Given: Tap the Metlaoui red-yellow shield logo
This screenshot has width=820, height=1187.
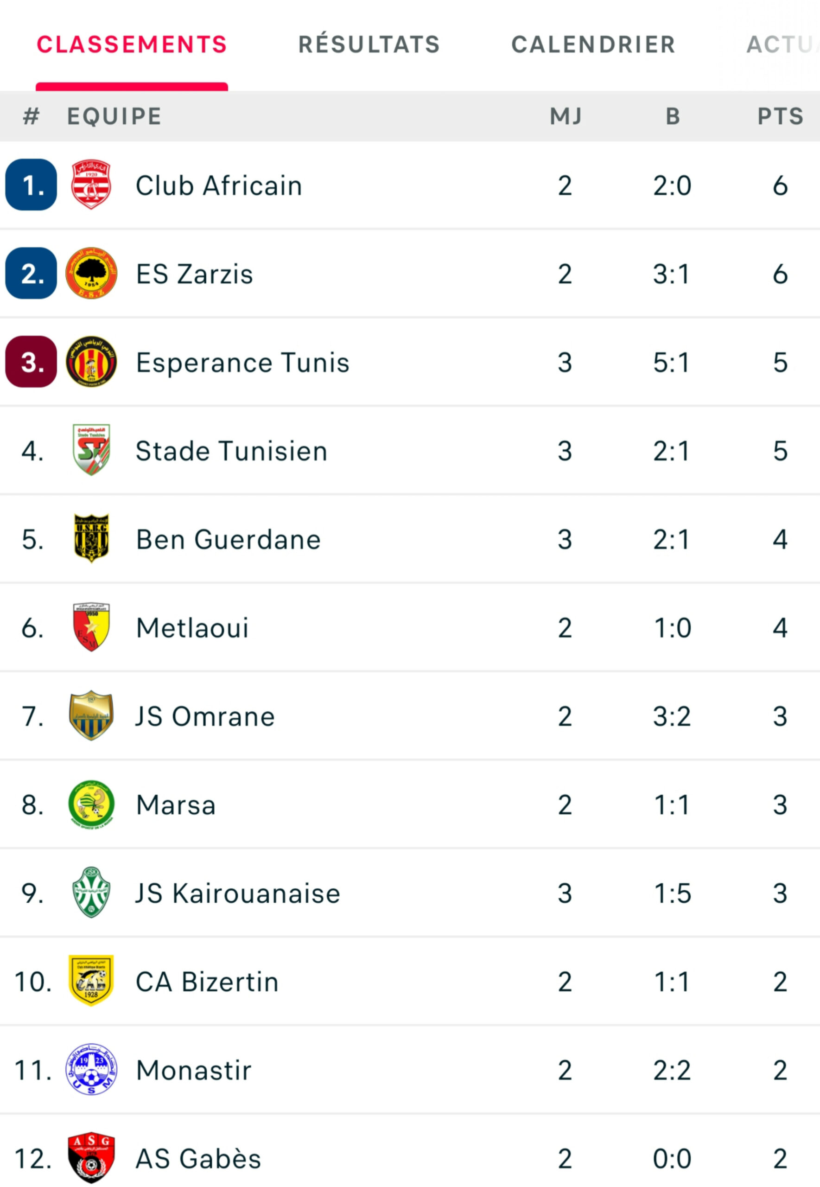Looking at the screenshot, I should pyautogui.click(x=91, y=627).
